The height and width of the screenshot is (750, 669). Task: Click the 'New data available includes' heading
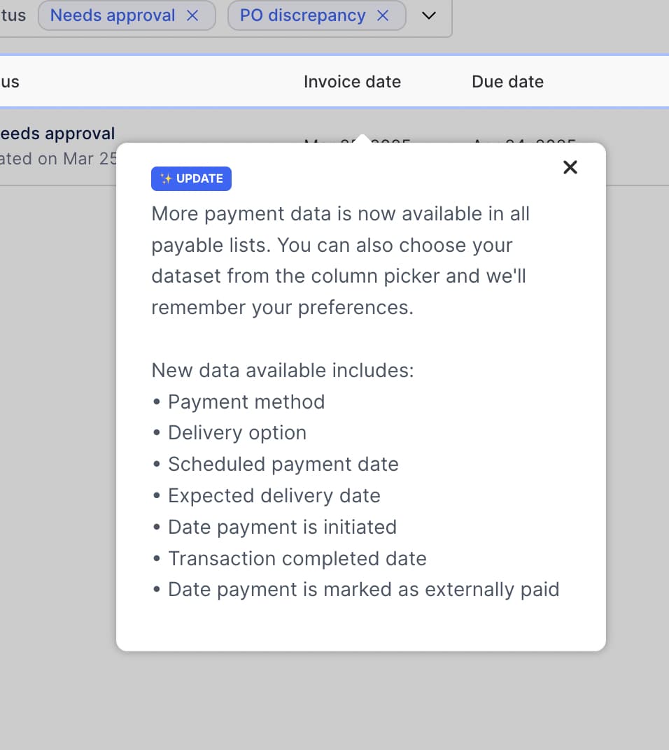pyautogui.click(x=283, y=370)
